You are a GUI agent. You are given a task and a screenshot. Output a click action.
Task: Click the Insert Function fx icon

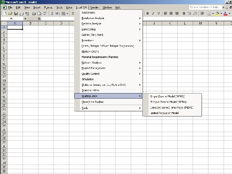(x=39, y=19)
